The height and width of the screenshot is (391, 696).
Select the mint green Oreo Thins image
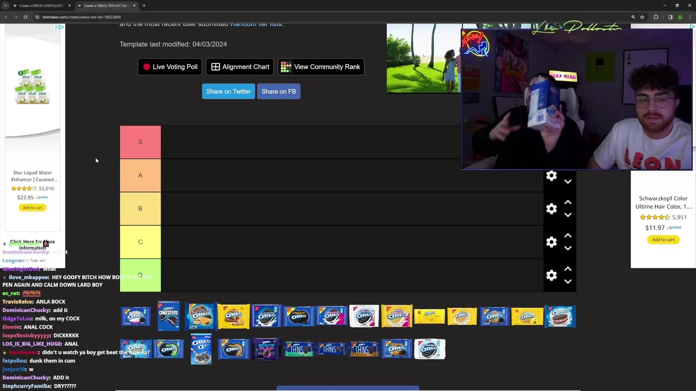click(299, 349)
